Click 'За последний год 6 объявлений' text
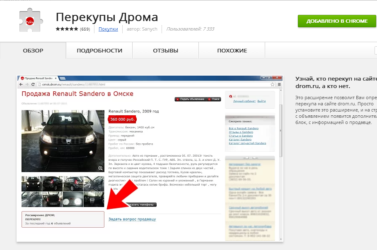The image size is (377, 250). pos(48,224)
